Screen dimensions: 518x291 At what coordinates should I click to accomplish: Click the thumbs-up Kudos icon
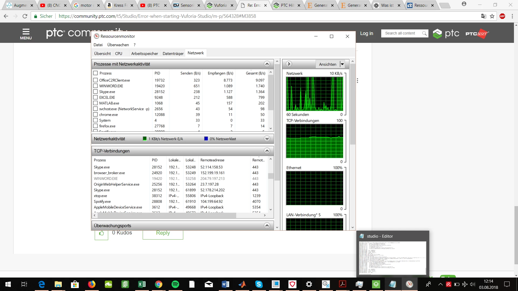[x=101, y=233]
